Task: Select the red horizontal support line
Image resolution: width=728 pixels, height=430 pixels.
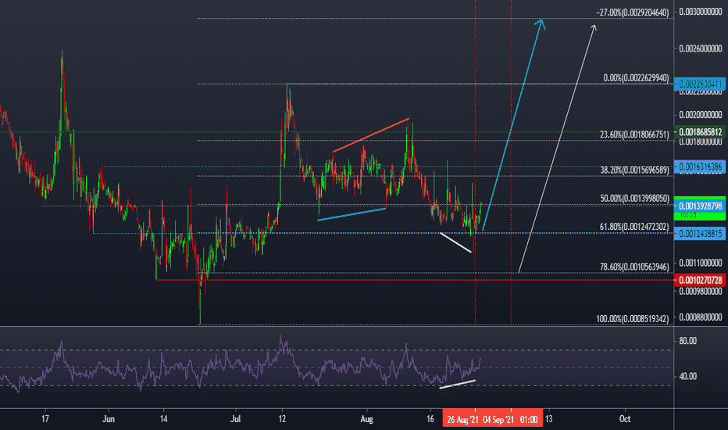Action: [415, 280]
